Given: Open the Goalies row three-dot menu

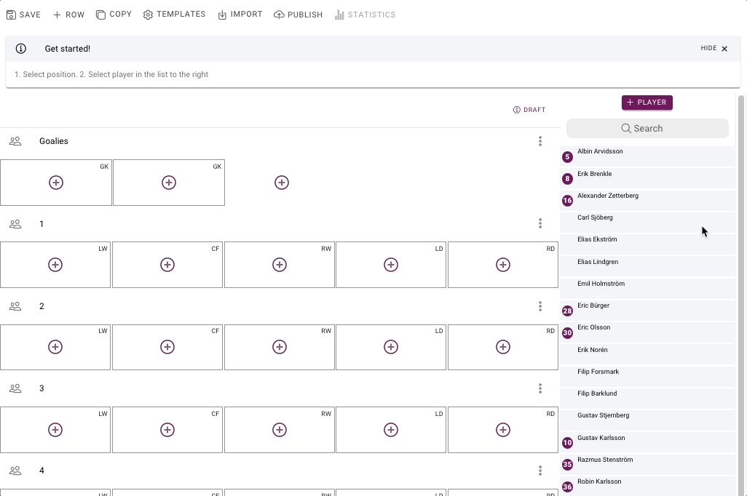Looking at the screenshot, I should pos(540,141).
